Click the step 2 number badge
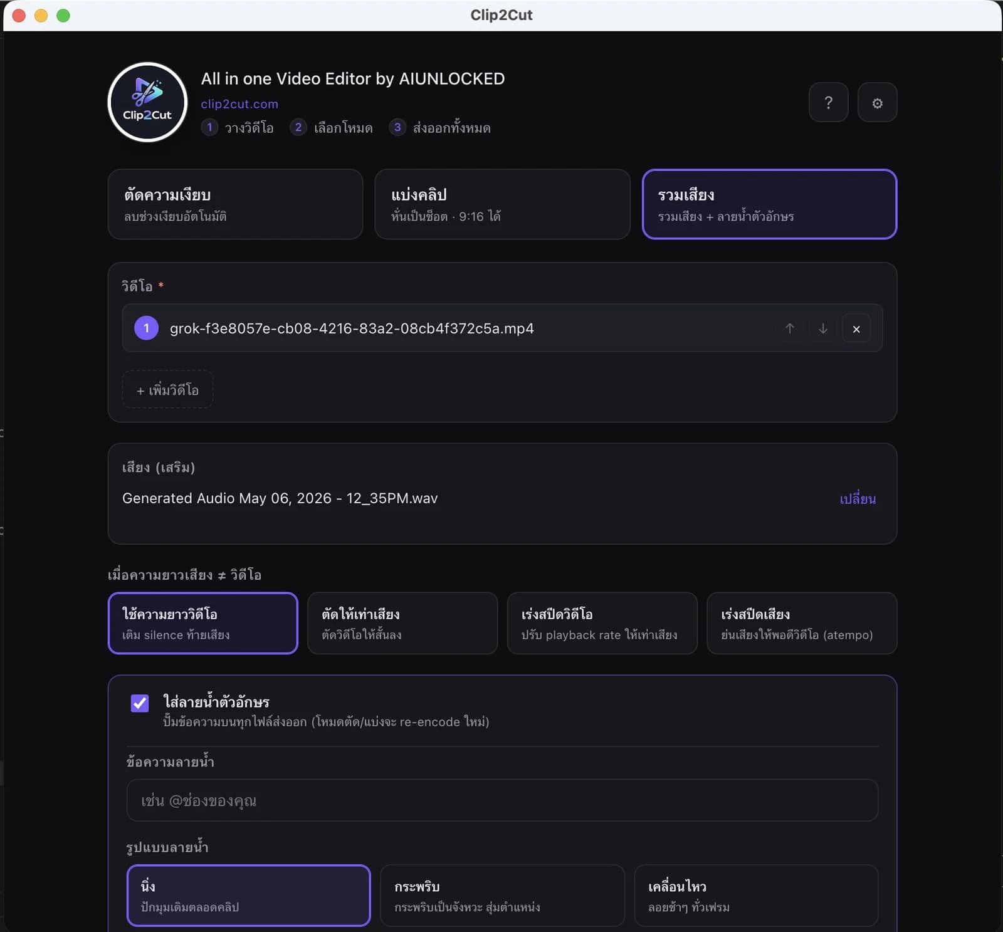The width and height of the screenshot is (1003, 932). (x=298, y=127)
